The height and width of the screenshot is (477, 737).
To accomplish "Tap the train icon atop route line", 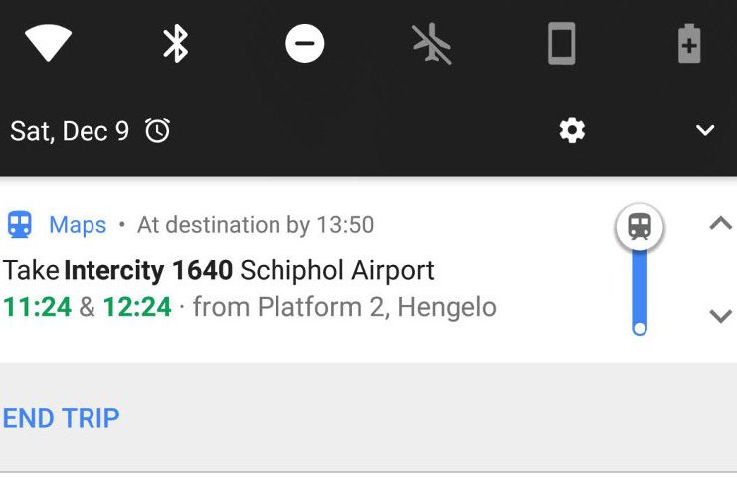I will (x=640, y=227).
